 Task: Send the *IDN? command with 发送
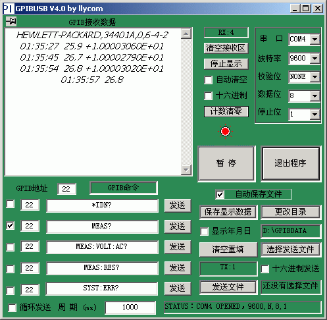pos(178,205)
